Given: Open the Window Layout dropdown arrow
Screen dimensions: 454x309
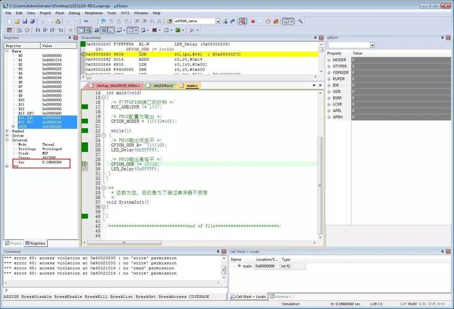Looking at the screenshot, I should (291, 21).
